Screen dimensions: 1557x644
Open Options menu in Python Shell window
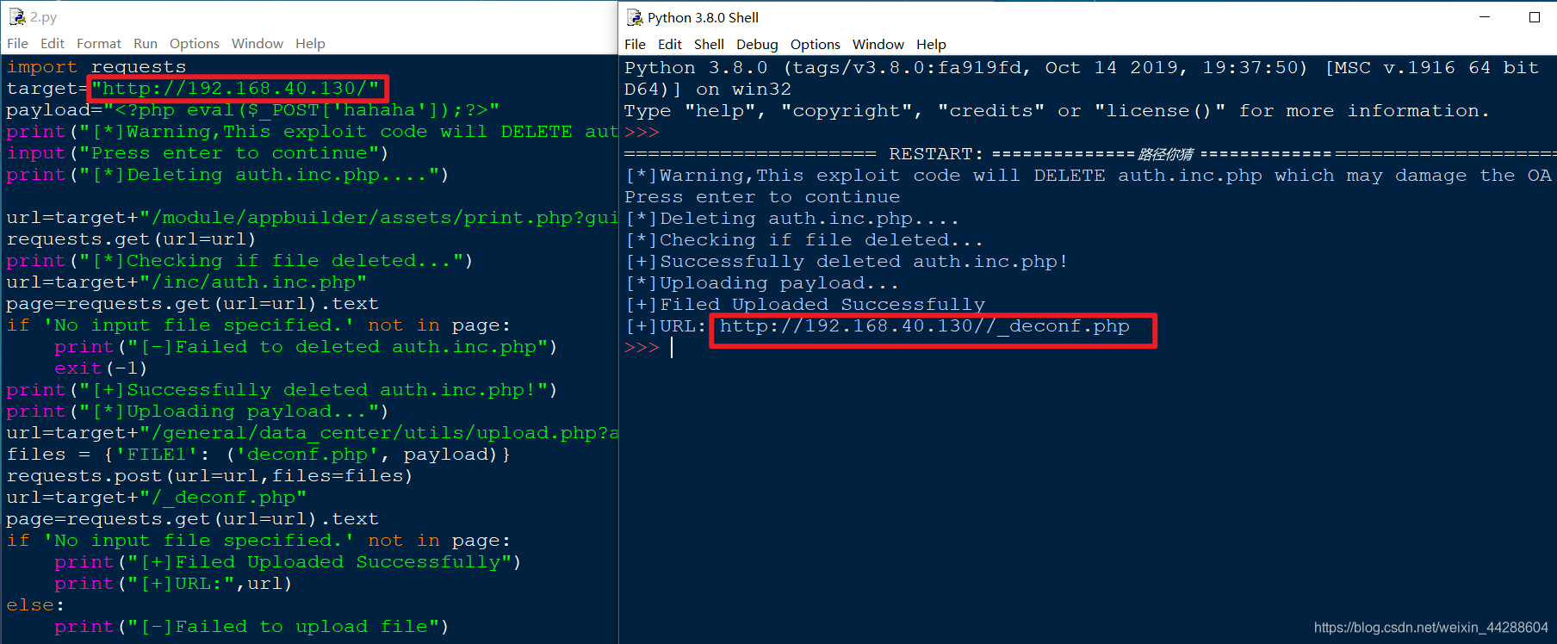[x=815, y=44]
